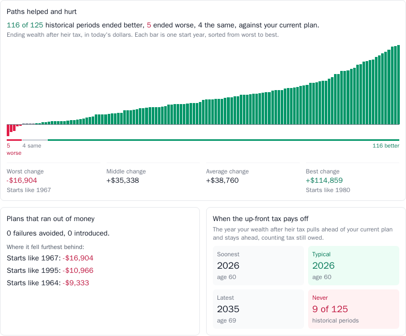Select the worst change value -$16,904

click(x=22, y=180)
